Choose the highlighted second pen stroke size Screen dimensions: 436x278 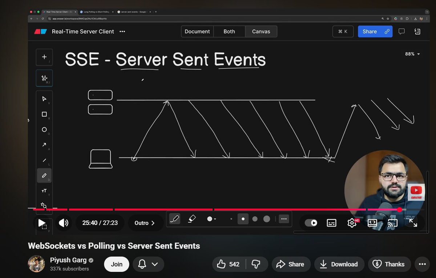click(x=243, y=219)
